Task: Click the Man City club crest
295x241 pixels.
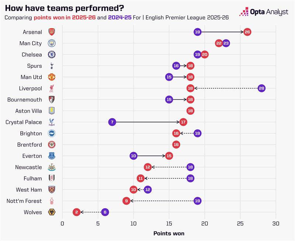Action: (52, 43)
